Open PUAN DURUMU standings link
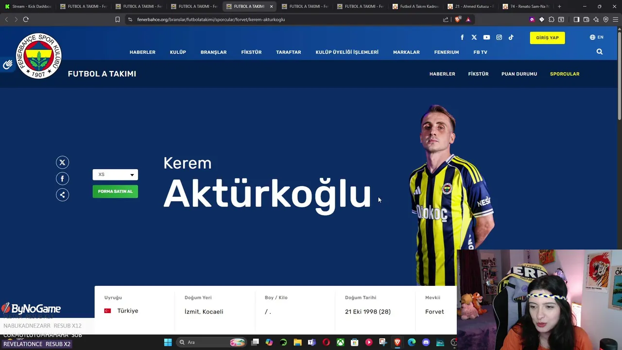The width and height of the screenshot is (622, 350). tap(519, 74)
